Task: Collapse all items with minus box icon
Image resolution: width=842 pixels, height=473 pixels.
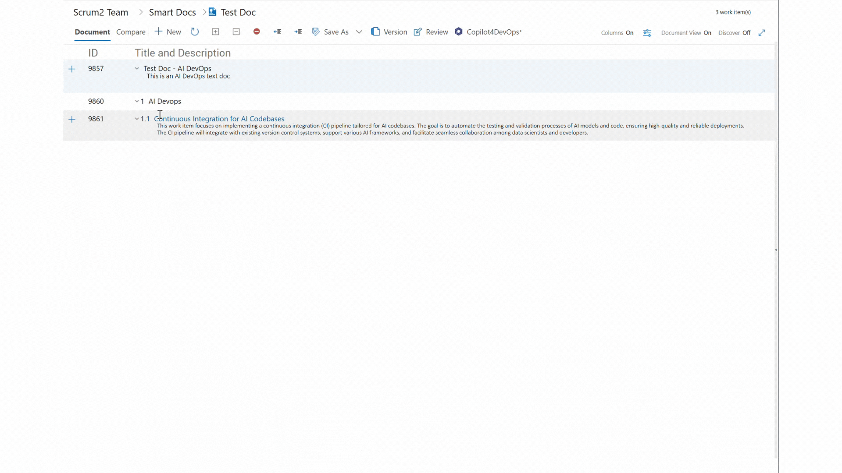Action: pyautogui.click(x=236, y=32)
